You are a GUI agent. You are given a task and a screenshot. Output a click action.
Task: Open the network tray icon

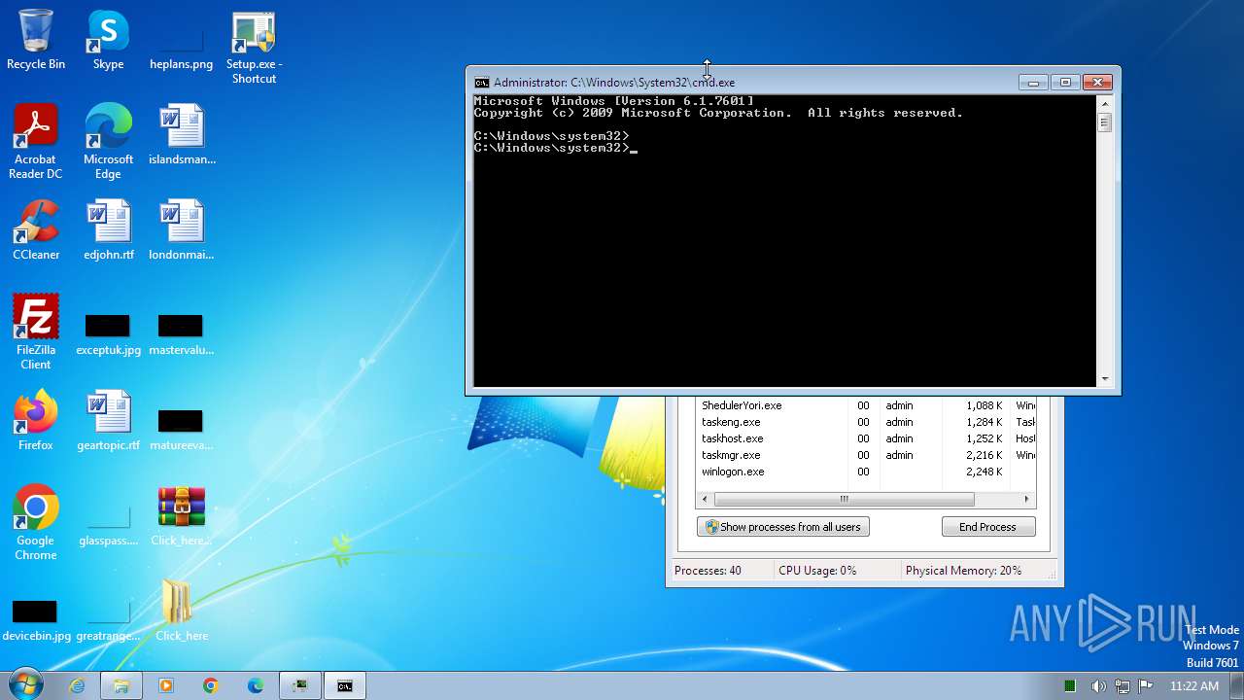[x=1123, y=685]
